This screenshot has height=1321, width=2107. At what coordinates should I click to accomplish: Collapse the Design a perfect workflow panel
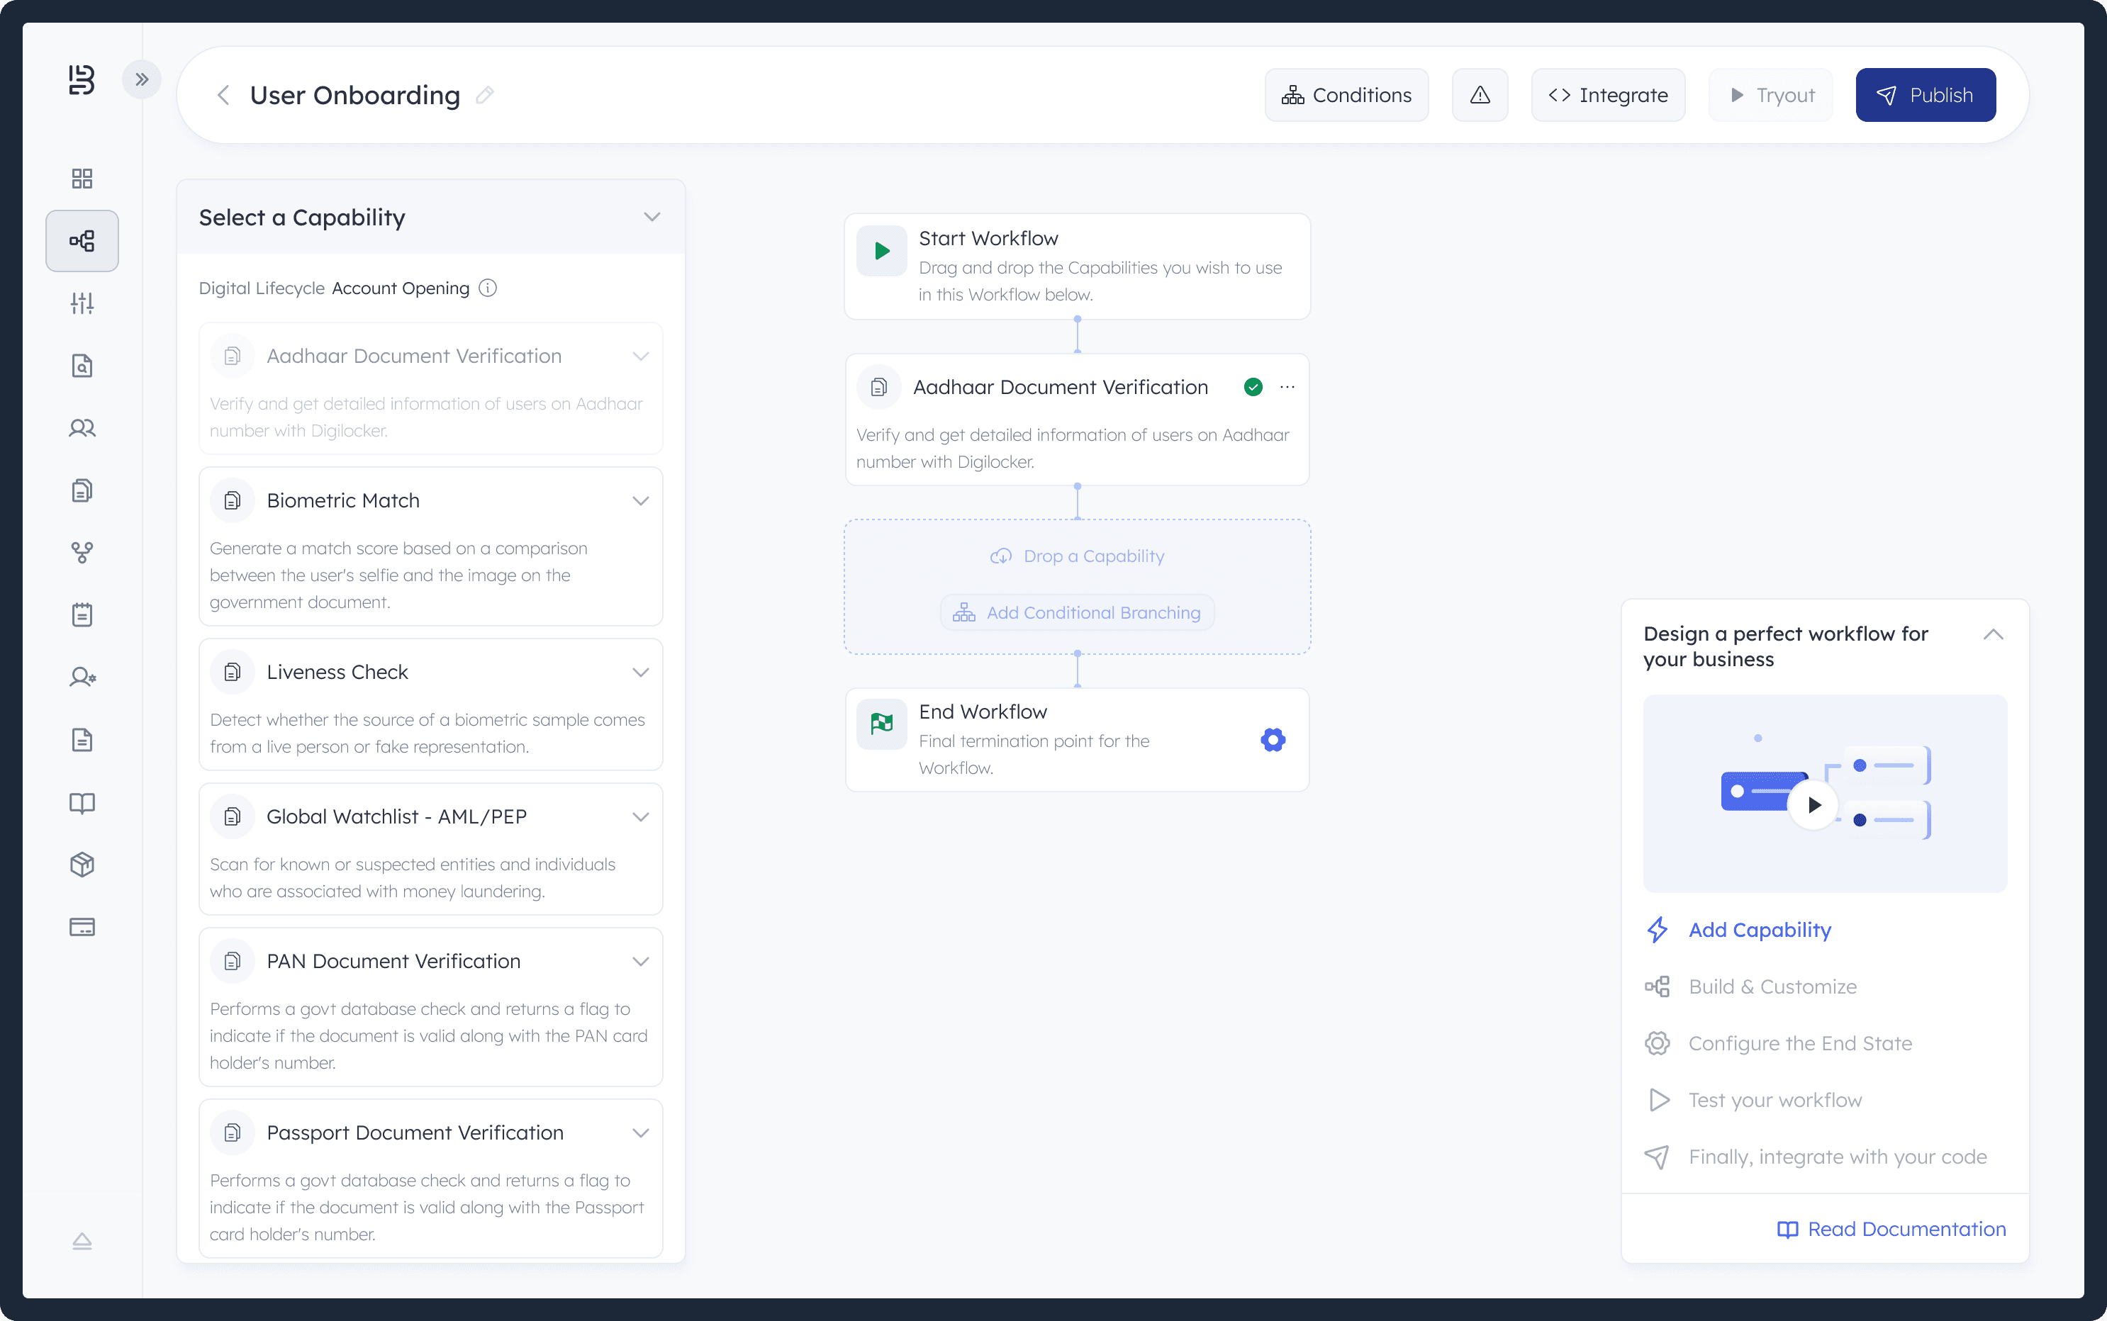point(1993,634)
